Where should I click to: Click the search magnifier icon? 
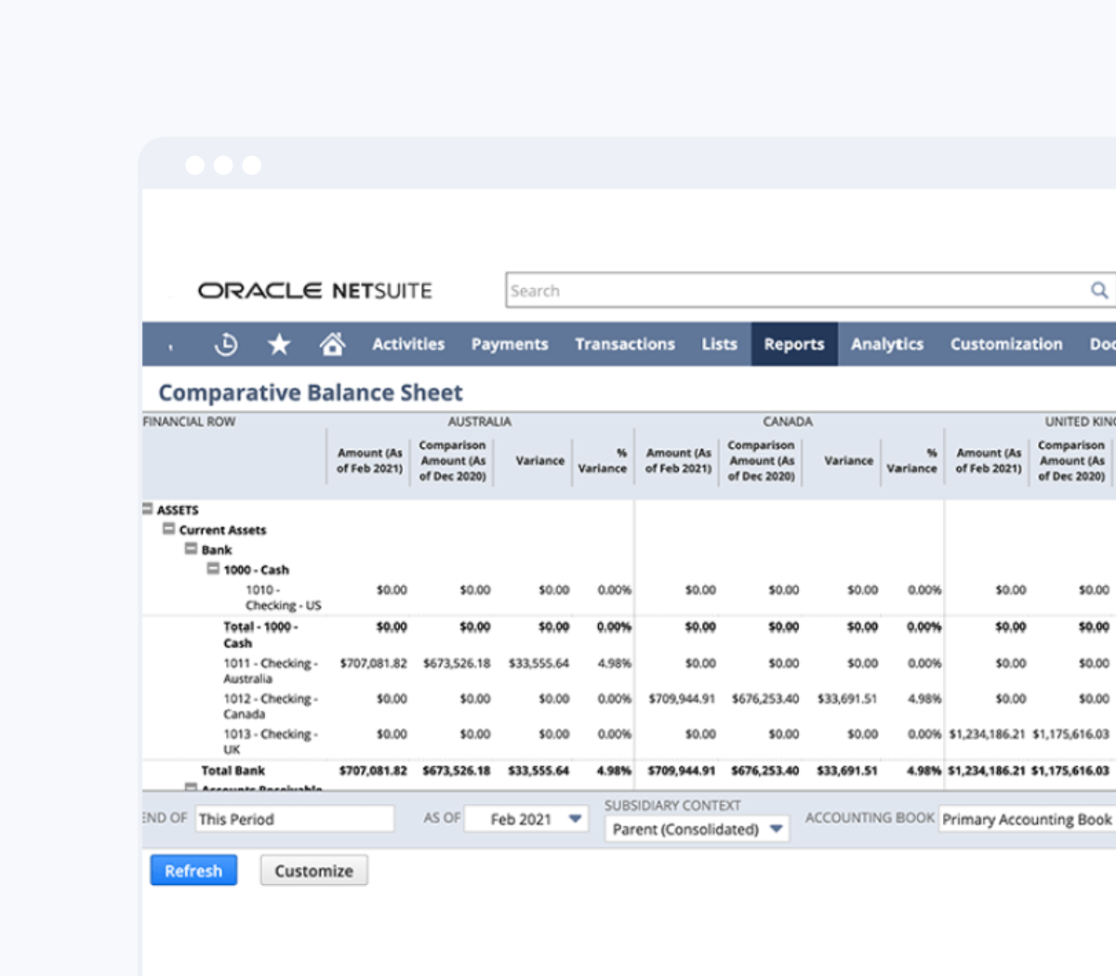pyautogui.click(x=1099, y=290)
